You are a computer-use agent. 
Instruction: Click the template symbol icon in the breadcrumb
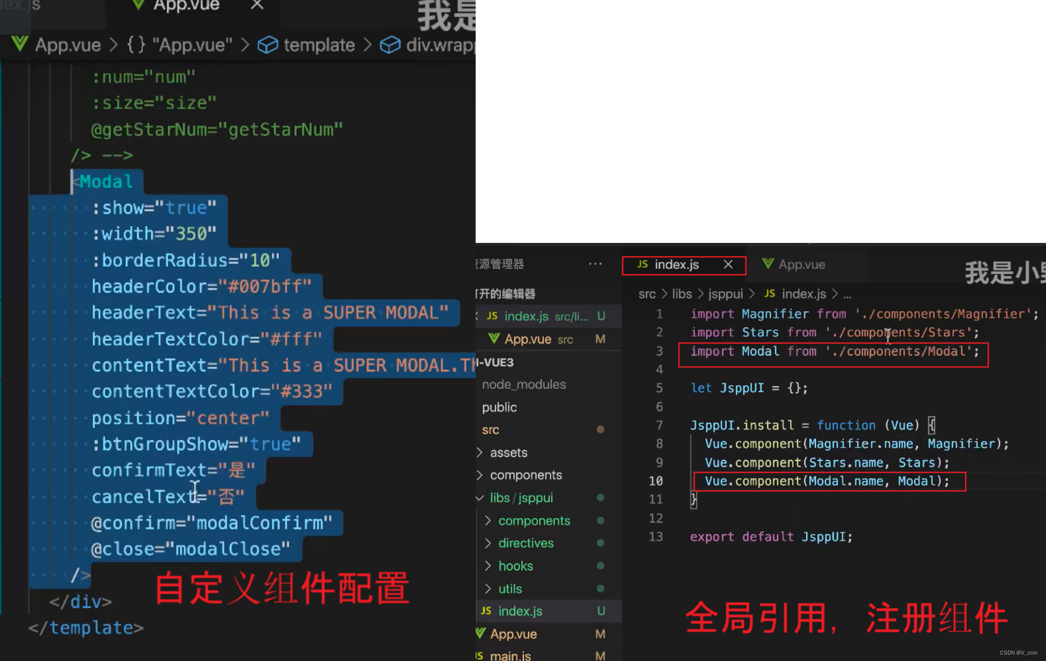(268, 45)
